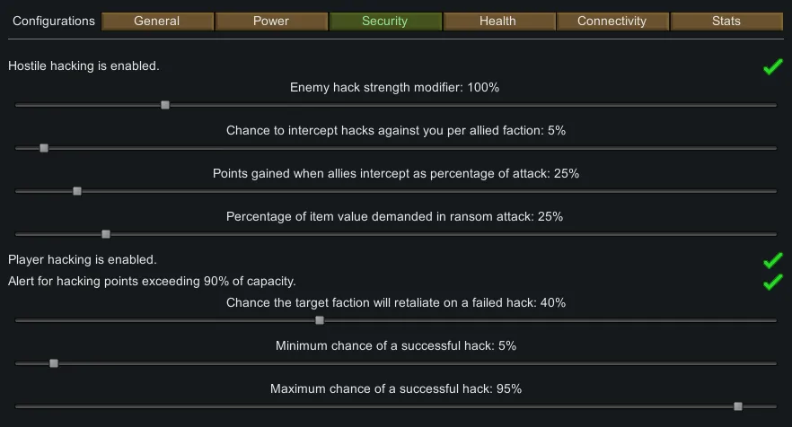Click the 'Alert for hacking points exceeding 90%' text
This screenshot has height=427, width=792.
(x=152, y=282)
